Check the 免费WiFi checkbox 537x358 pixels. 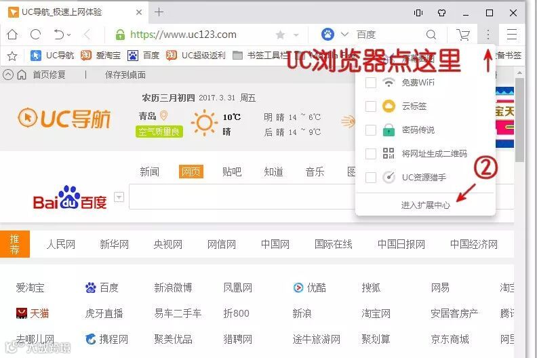point(371,82)
